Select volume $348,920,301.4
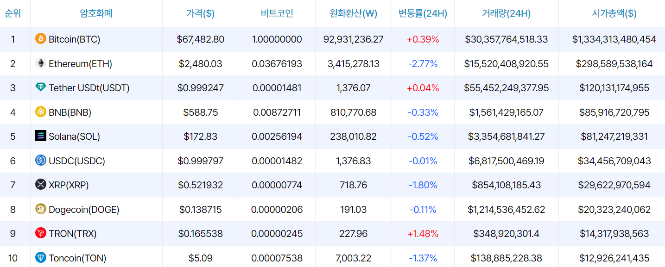Viewport: 665px width, 267px height. click(506, 234)
